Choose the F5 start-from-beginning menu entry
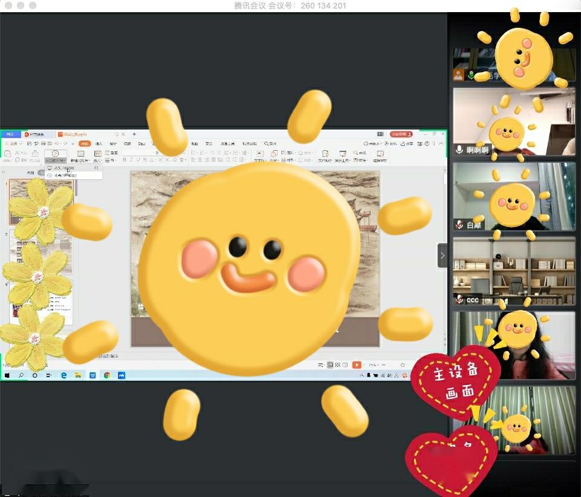This screenshot has width=581, height=497. point(73,168)
